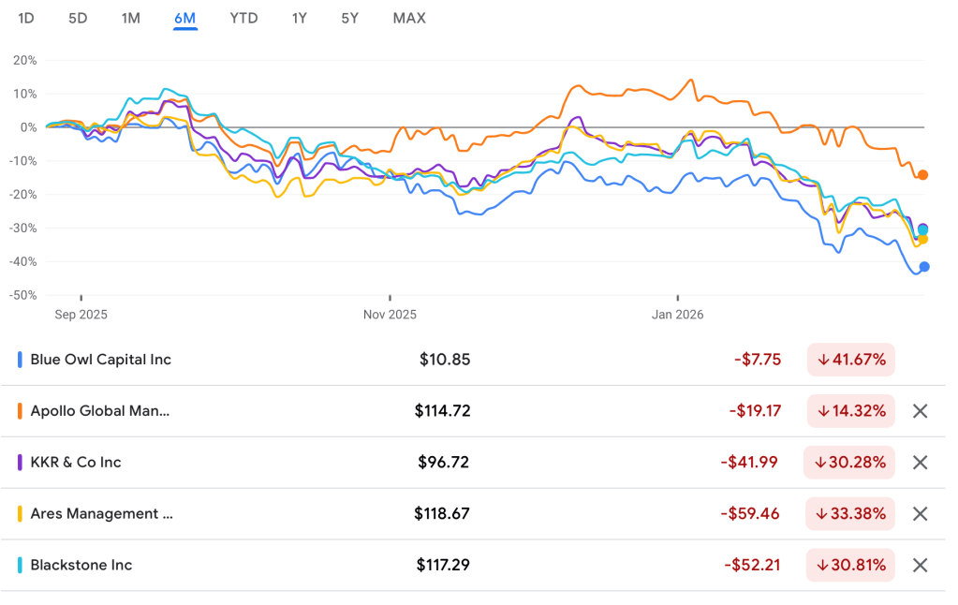Switch to the 1D time range

click(26, 18)
